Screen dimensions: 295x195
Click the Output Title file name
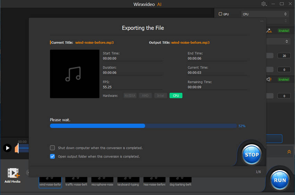(191, 42)
